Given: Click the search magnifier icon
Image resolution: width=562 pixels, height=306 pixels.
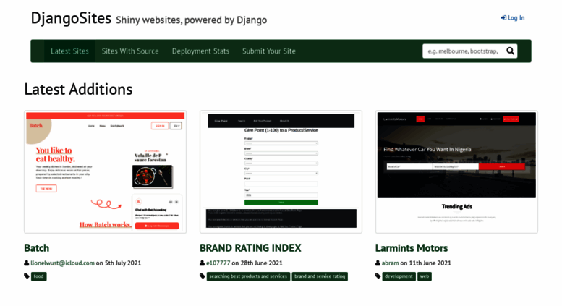Looking at the screenshot, I should tap(510, 51).
